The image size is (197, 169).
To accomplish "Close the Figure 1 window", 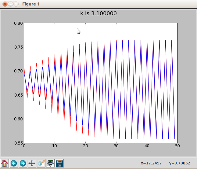I will tap(5, 4).
